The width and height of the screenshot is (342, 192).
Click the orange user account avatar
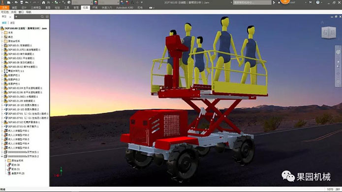285,2
